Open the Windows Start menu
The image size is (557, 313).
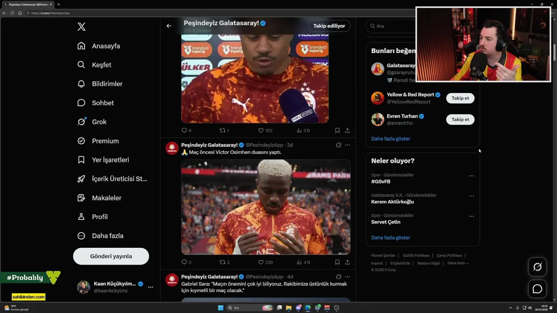[221, 308]
